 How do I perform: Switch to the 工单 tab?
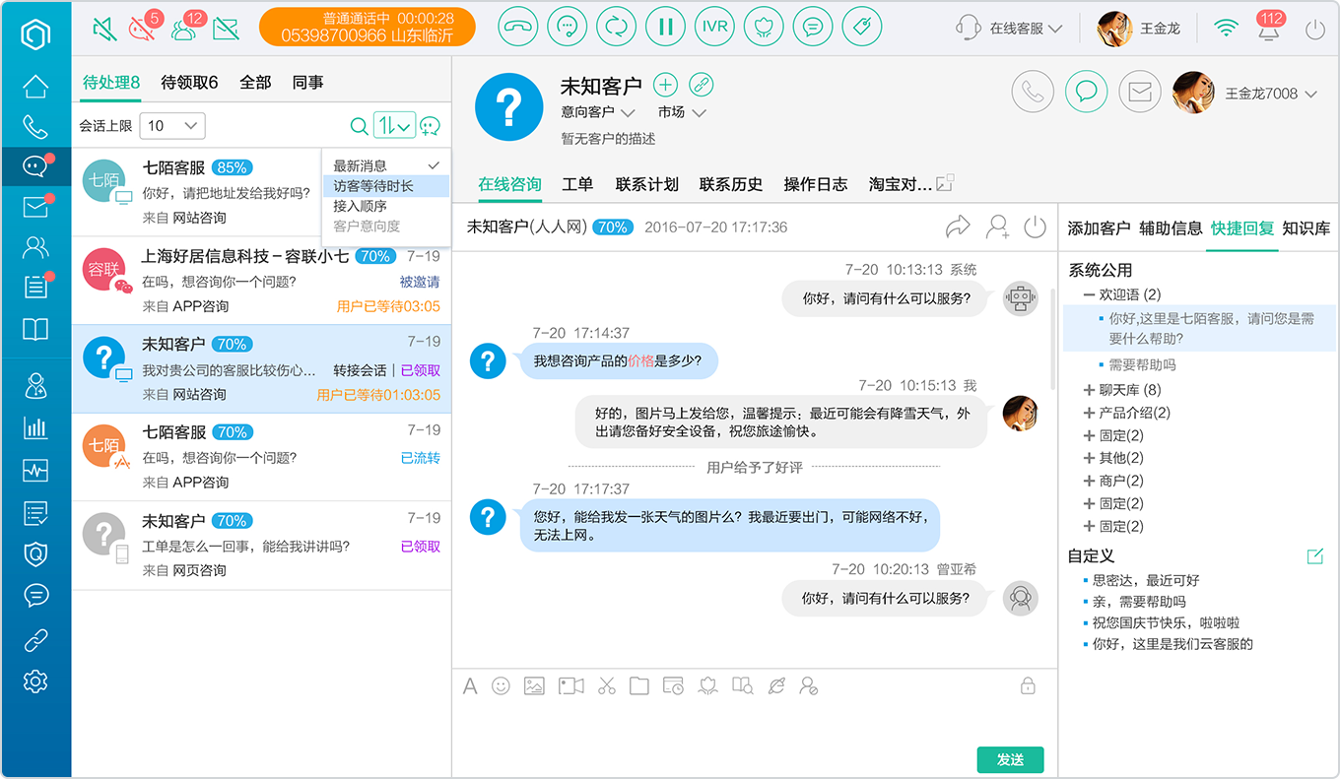click(577, 184)
